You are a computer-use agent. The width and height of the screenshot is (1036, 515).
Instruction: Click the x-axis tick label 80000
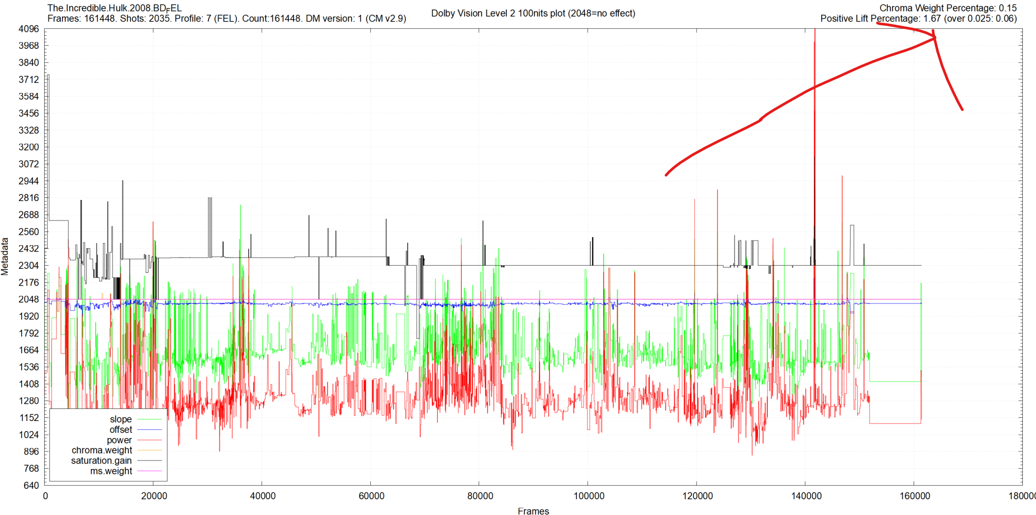click(480, 496)
